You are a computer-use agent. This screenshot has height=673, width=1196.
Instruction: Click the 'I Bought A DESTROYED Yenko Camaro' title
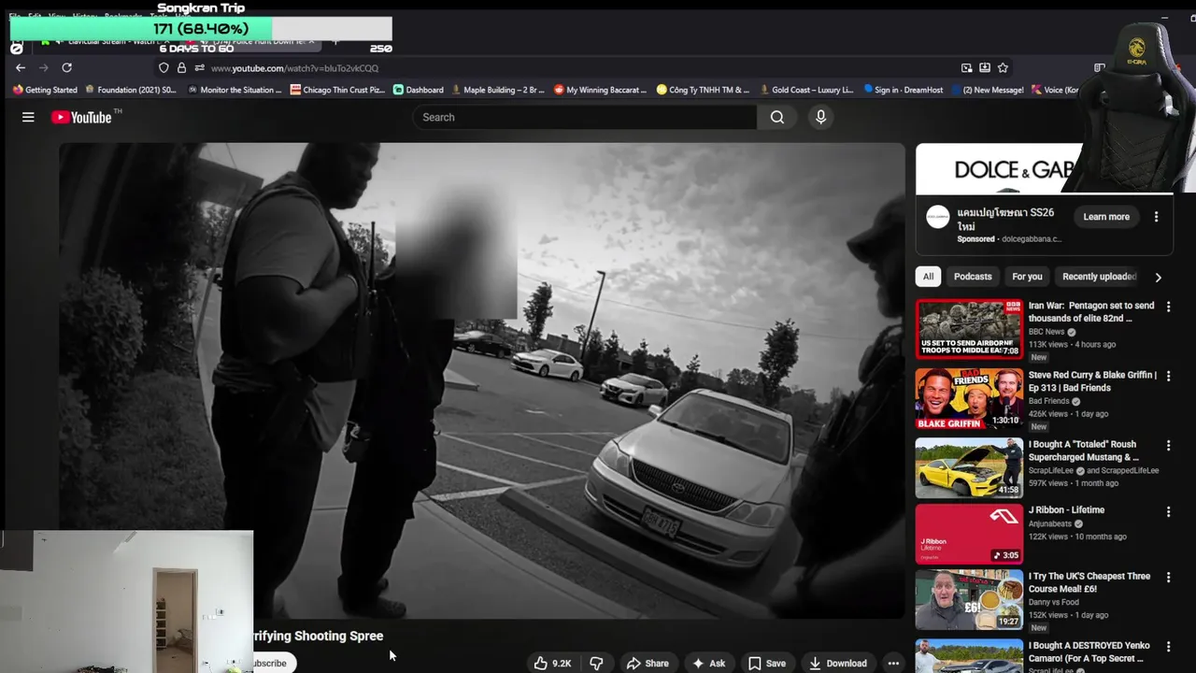pos(1089,652)
